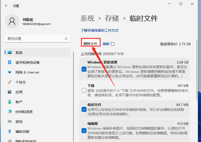Click the back arrow in Settings header
Screen dimensions: 201x142
6,6
